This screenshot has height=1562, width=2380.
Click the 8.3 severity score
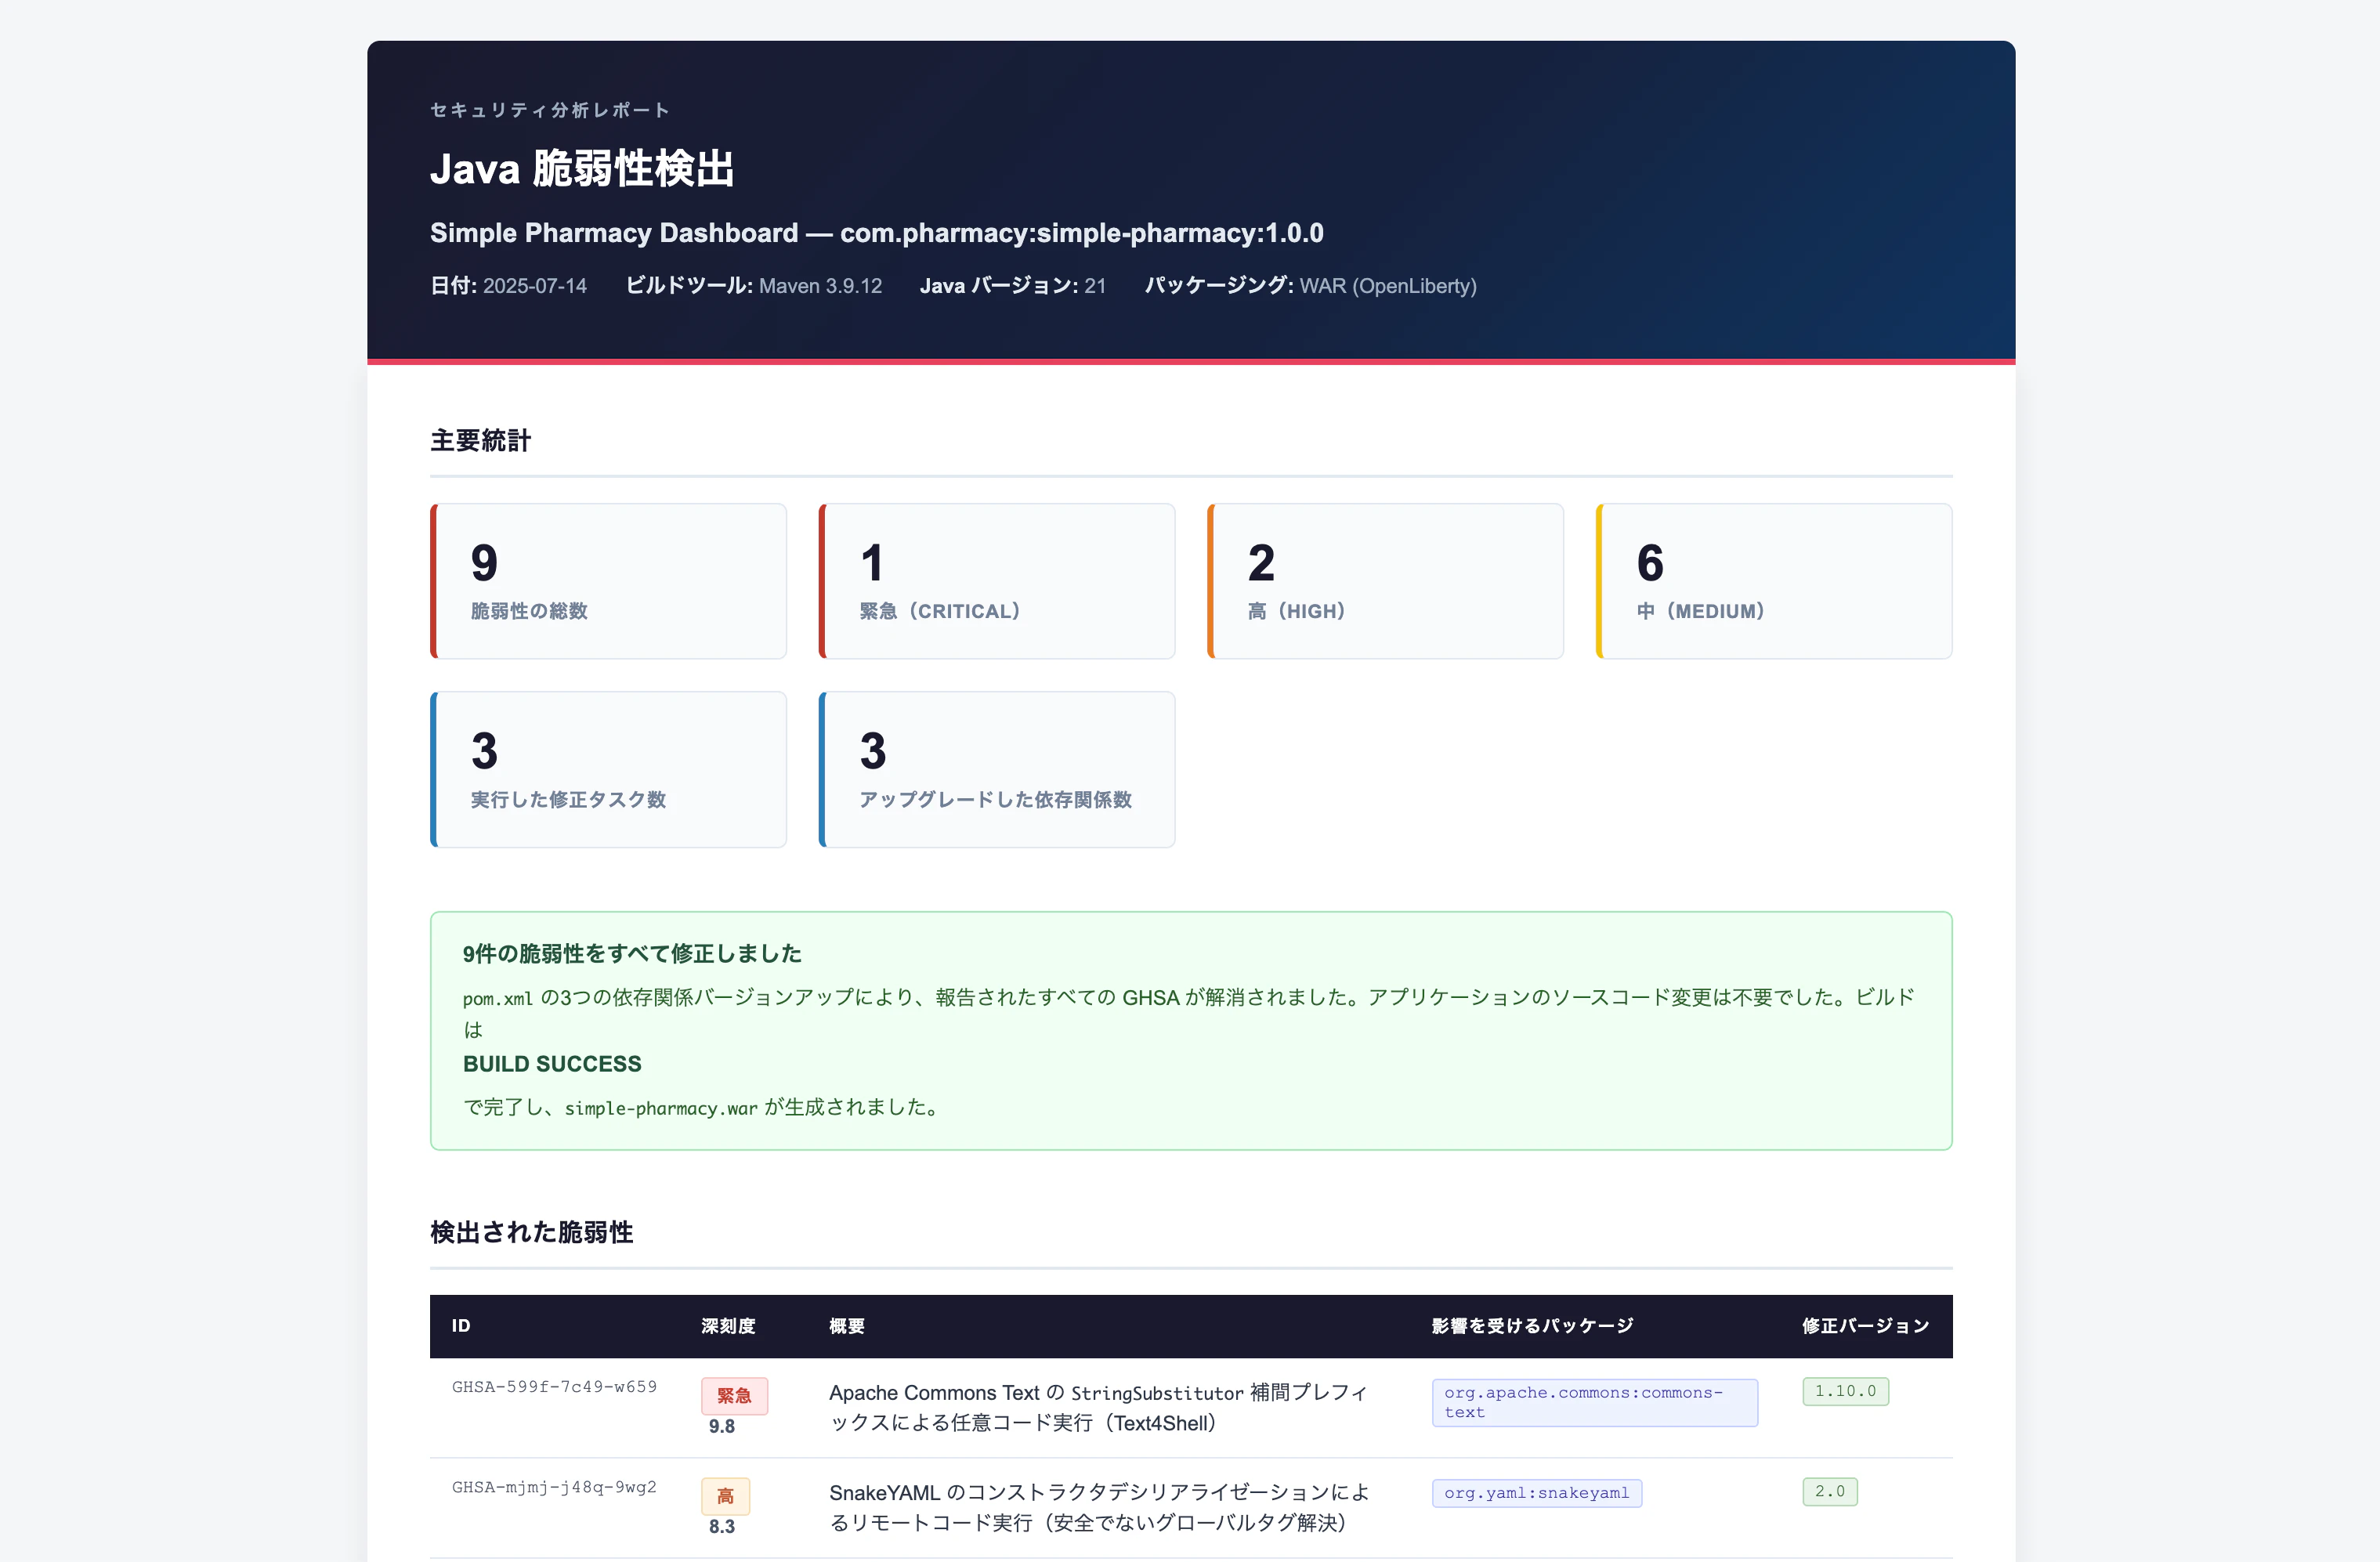[722, 1527]
